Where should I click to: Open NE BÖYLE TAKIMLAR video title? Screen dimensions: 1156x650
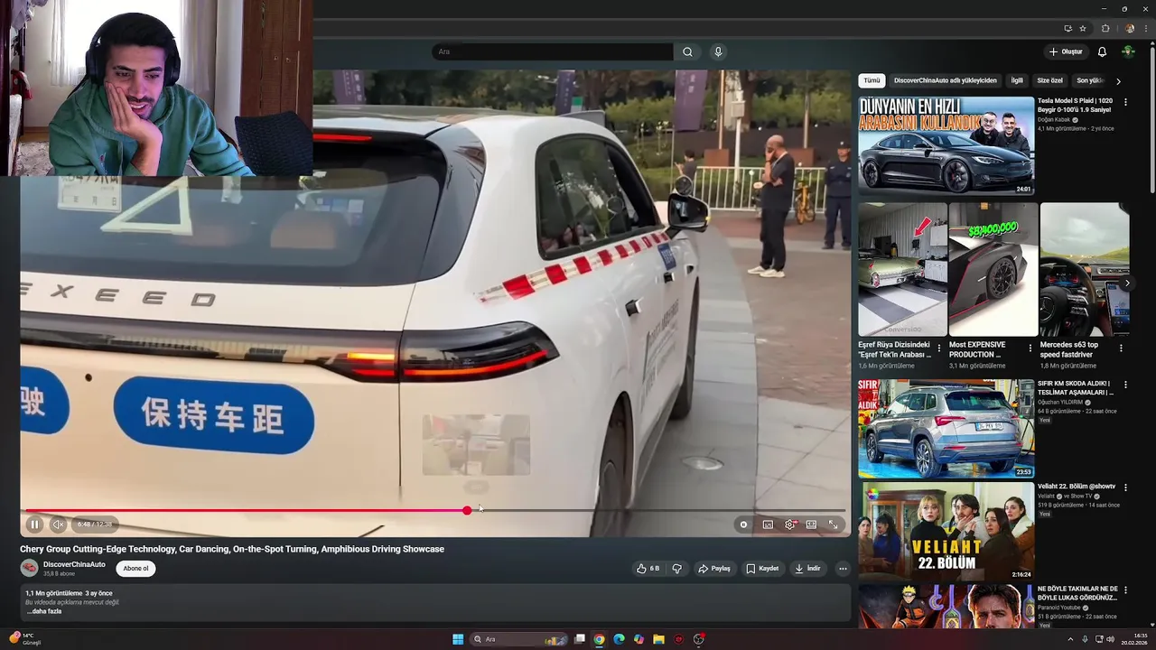1077,593
